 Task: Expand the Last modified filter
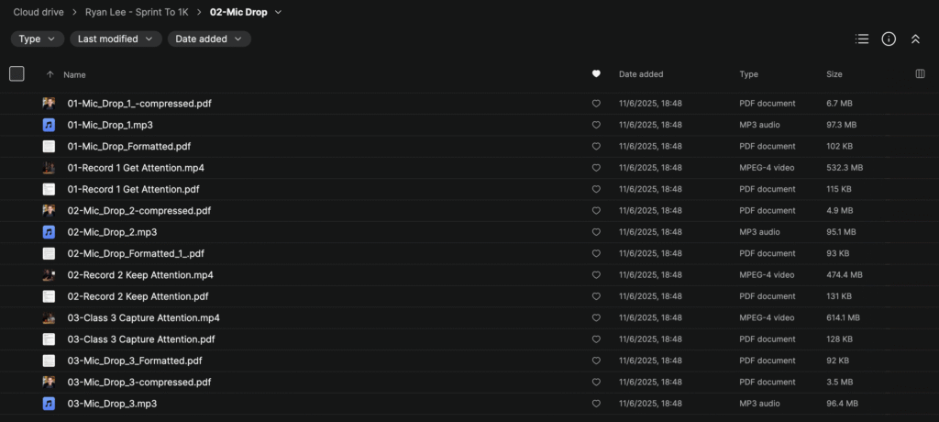[x=116, y=39]
